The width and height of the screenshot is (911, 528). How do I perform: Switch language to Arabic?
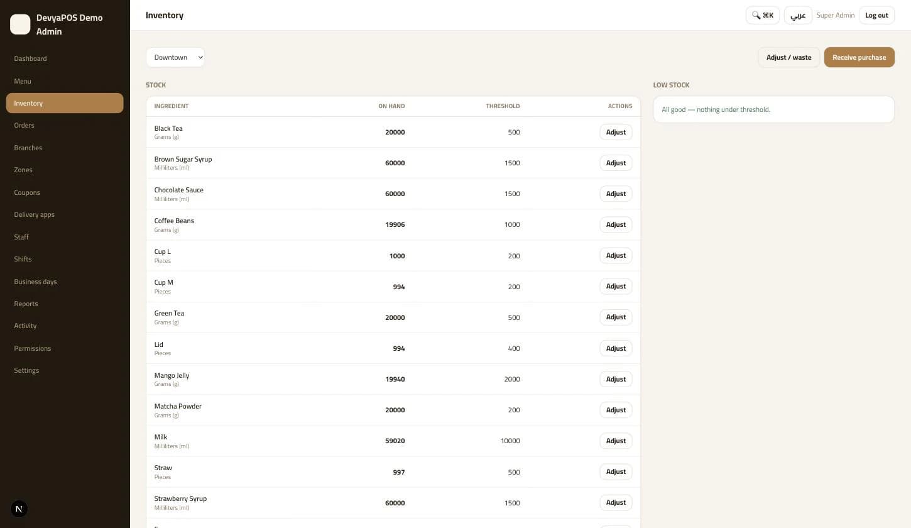click(798, 15)
